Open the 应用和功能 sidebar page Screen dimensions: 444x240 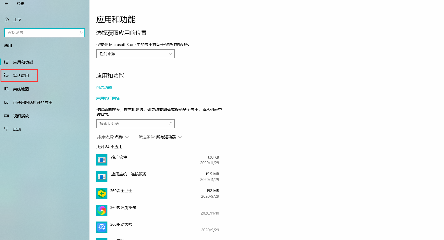[23, 62]
